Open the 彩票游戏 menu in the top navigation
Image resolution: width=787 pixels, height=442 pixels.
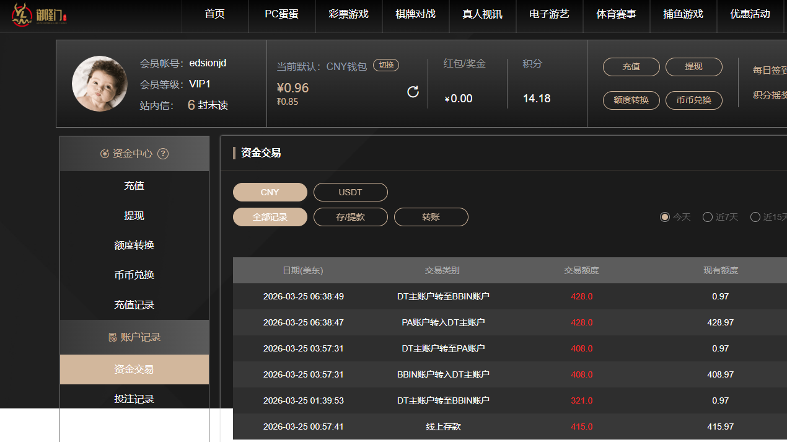coord(348,14)
